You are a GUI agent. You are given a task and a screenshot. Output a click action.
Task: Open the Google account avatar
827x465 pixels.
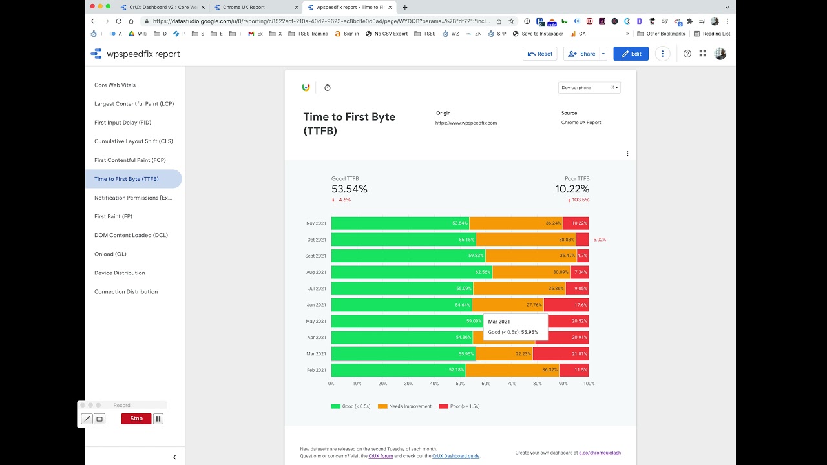tap(720, 54)
